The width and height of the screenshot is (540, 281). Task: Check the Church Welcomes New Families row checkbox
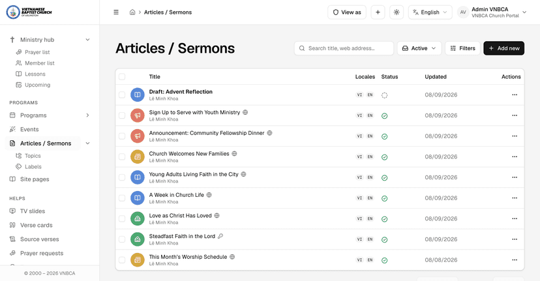click(x=122, y=156)
